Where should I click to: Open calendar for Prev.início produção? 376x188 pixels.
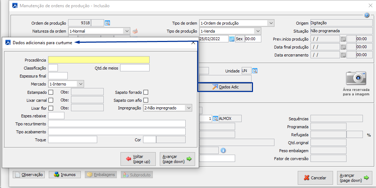click(343, 39)
